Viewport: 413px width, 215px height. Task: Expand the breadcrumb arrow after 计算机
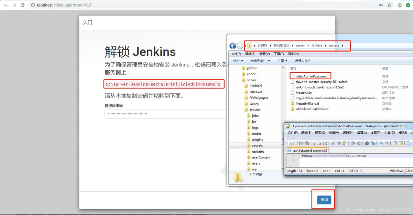tap(270, 45)
